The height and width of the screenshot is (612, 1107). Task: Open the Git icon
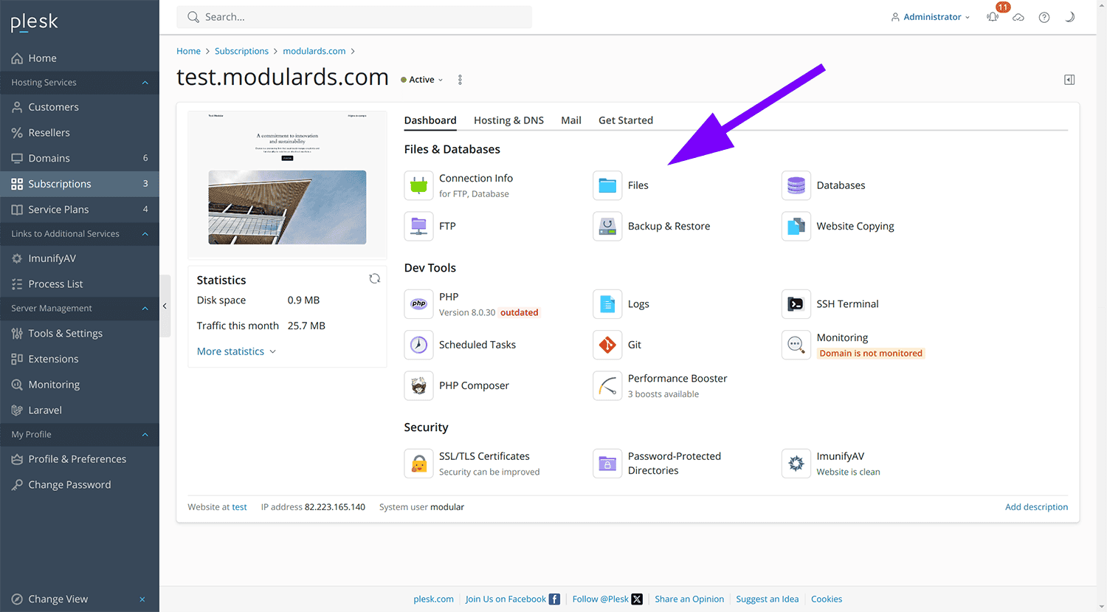point(607,345)
